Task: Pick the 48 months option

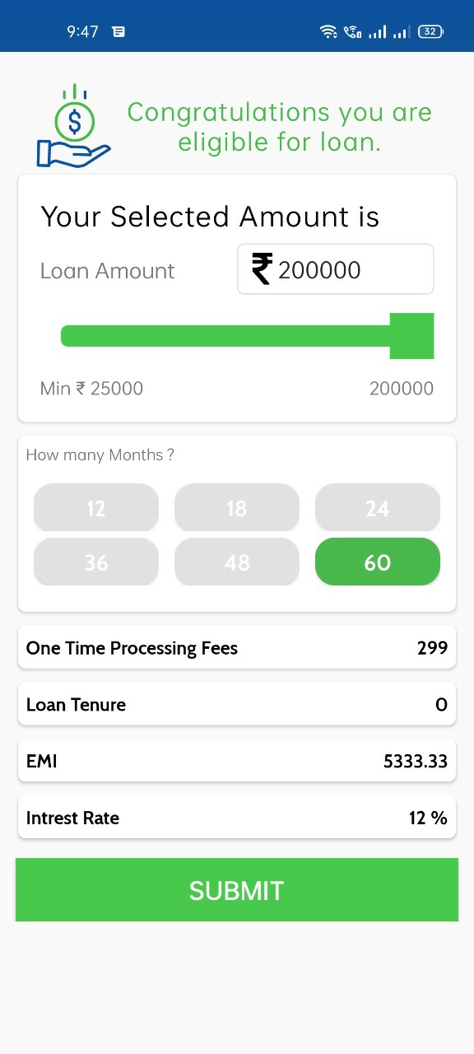Action: [237, 562]
